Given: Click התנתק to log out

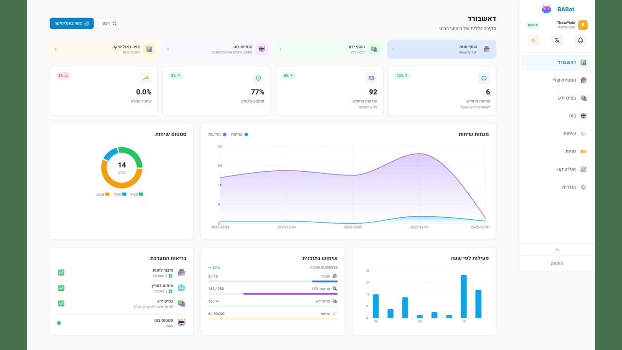Looking at the screenshot, I should (557, 263).
